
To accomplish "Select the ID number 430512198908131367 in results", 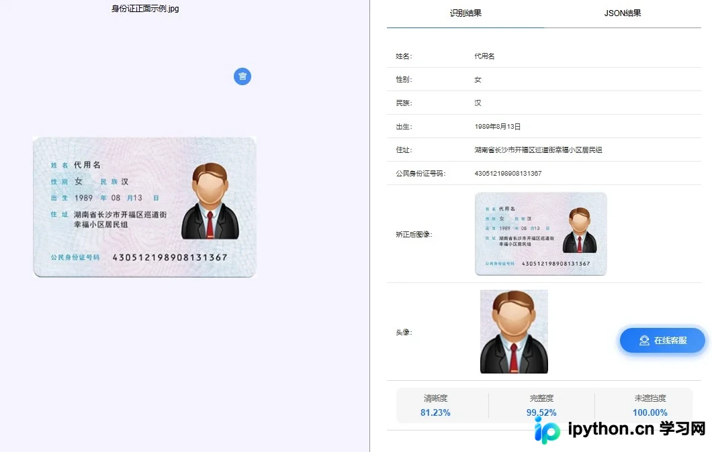I will point(508,173).
